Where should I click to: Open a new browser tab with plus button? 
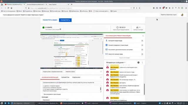(72, 4)
